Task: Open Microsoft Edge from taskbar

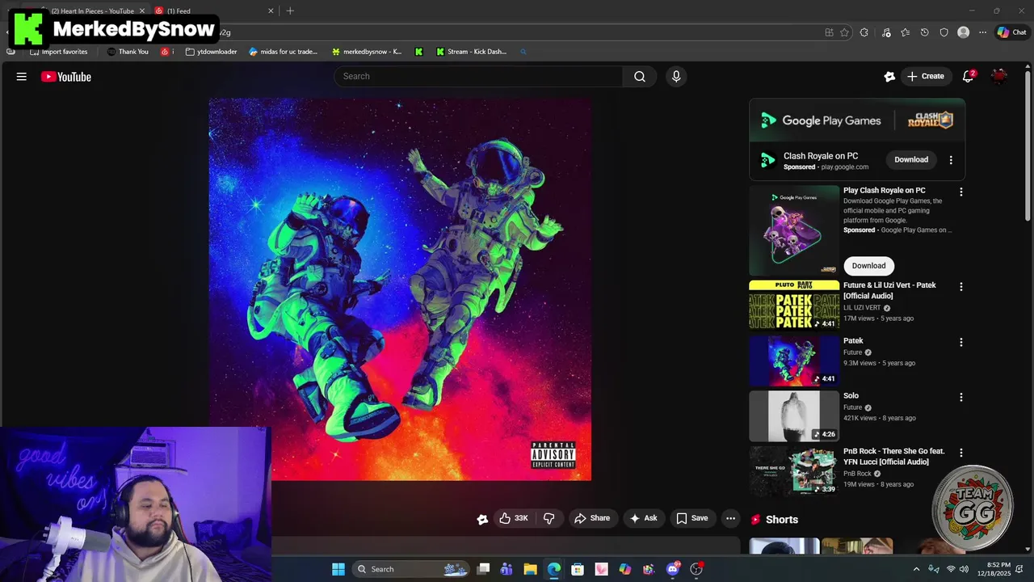Action: tap(553, 569)
